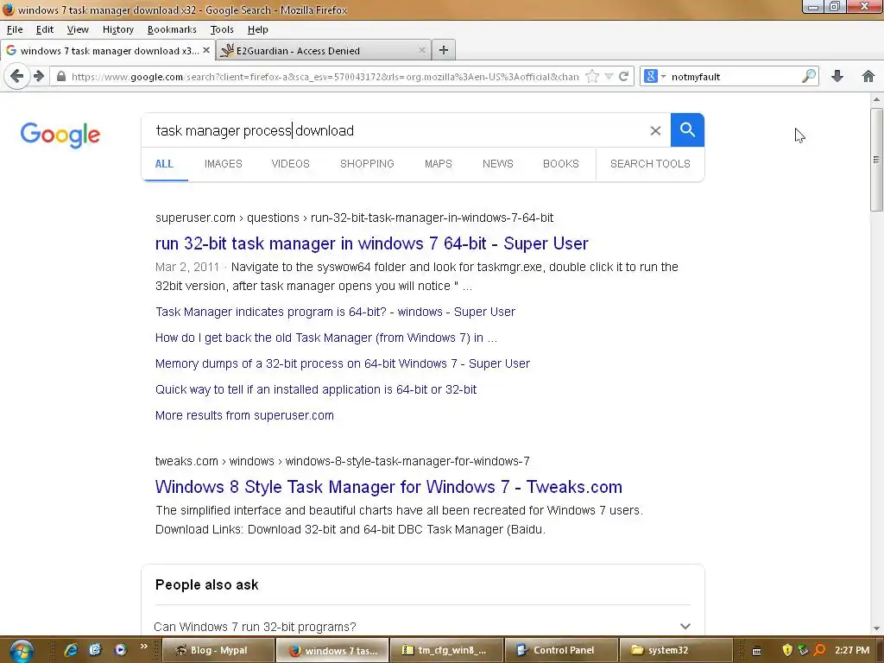Open the Downloads arrow icon
Screen dimensions: 884x663
pos(837,76)
